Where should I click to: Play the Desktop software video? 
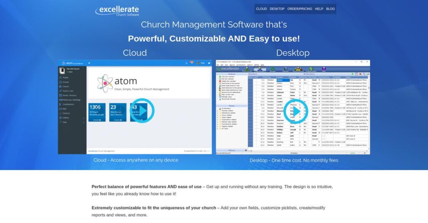point(296,111)
